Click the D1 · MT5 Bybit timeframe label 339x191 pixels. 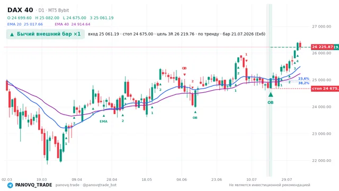(x=52, y=11)
